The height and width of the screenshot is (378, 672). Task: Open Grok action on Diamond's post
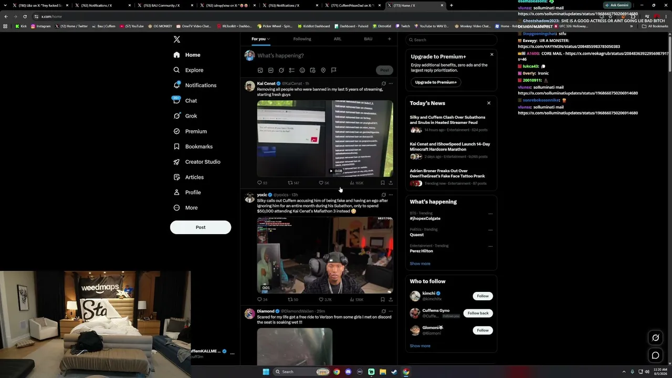(x=383, y=311)
